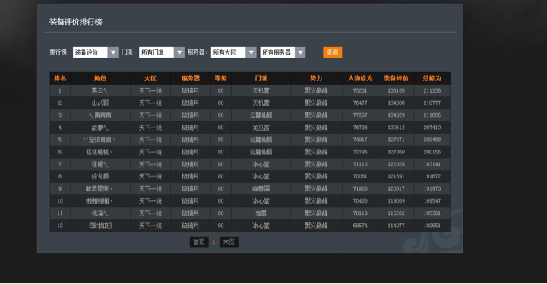Viewport: 547px width, 284px height.
Task: Click the 大区 column header
Action: click(150, 78)
